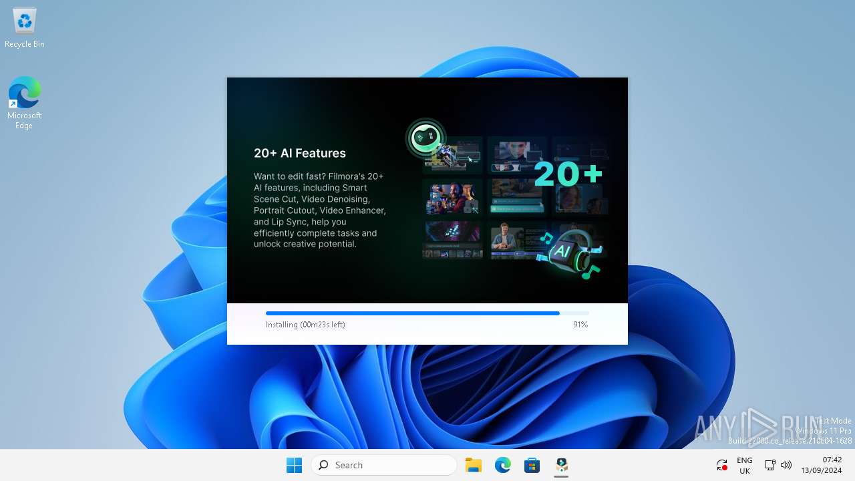Open File Explorer from the taskbar
The height and width of the screenshot is (481, 855).
click(474, 465)
